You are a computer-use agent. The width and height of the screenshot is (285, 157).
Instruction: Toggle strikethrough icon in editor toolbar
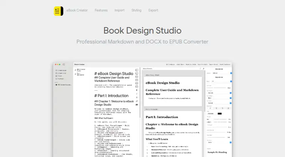[137, 97]
